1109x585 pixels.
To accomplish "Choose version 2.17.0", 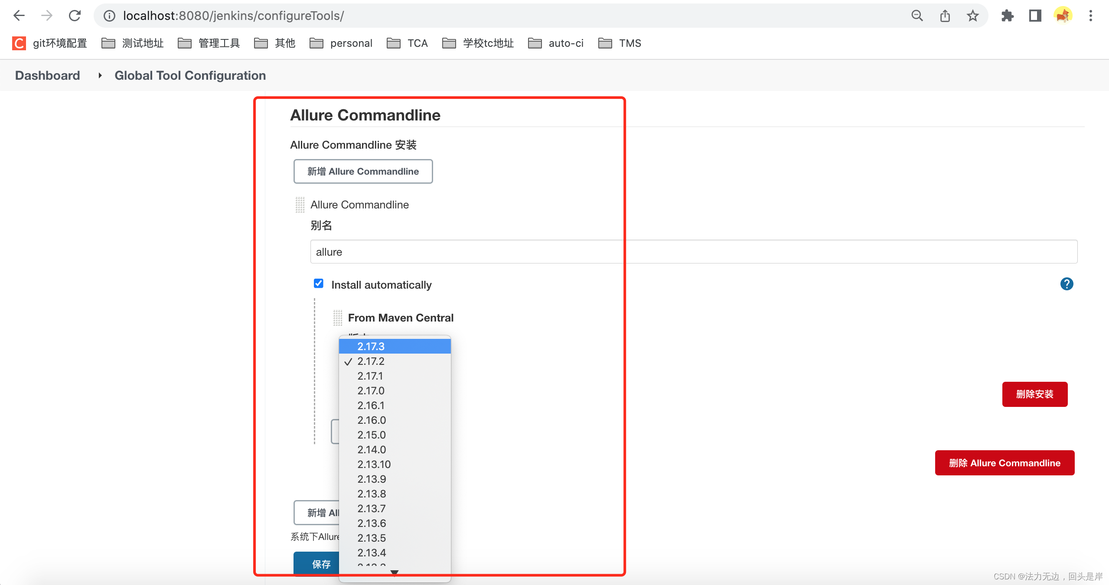I will 395,390.
